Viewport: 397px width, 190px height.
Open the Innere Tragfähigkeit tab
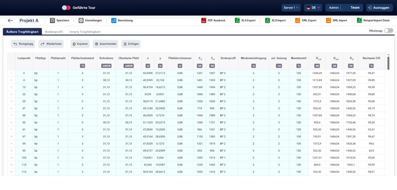click(x=85, y=32)
